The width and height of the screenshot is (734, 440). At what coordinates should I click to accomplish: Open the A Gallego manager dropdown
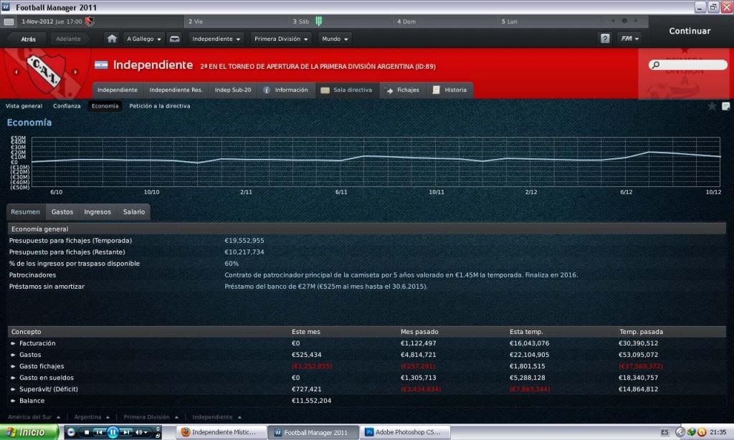point(143,39)
